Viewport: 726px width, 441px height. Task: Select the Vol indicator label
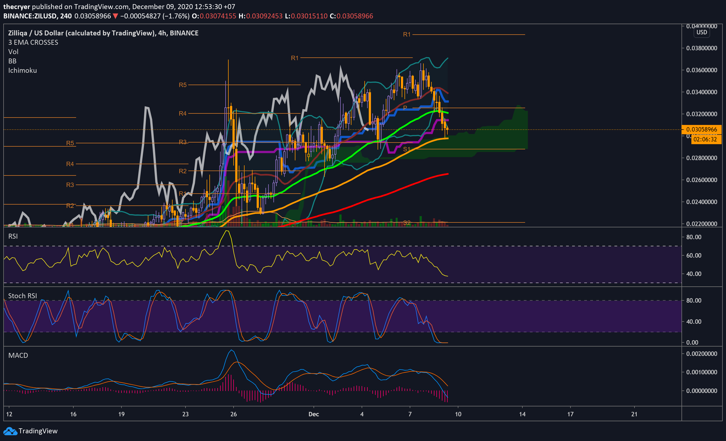pyautogui.click(x=13, y=52)
